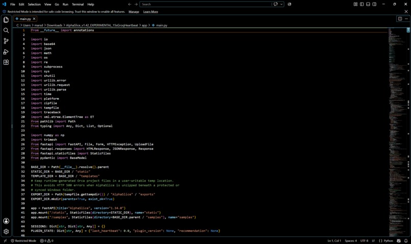Go forward using the right arrow
This screenshot has height=244, width=411.
click(136, 4)
